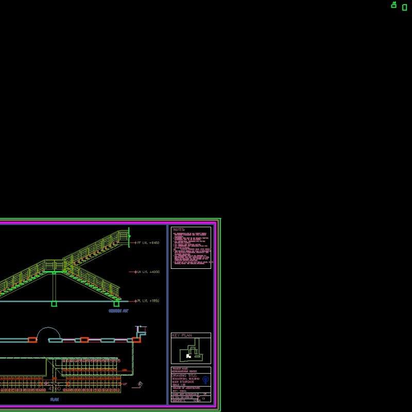This screenshot has width=412, height=412.
Task: Select the north arrow symbol near the plan
Action: coord(140,383)
